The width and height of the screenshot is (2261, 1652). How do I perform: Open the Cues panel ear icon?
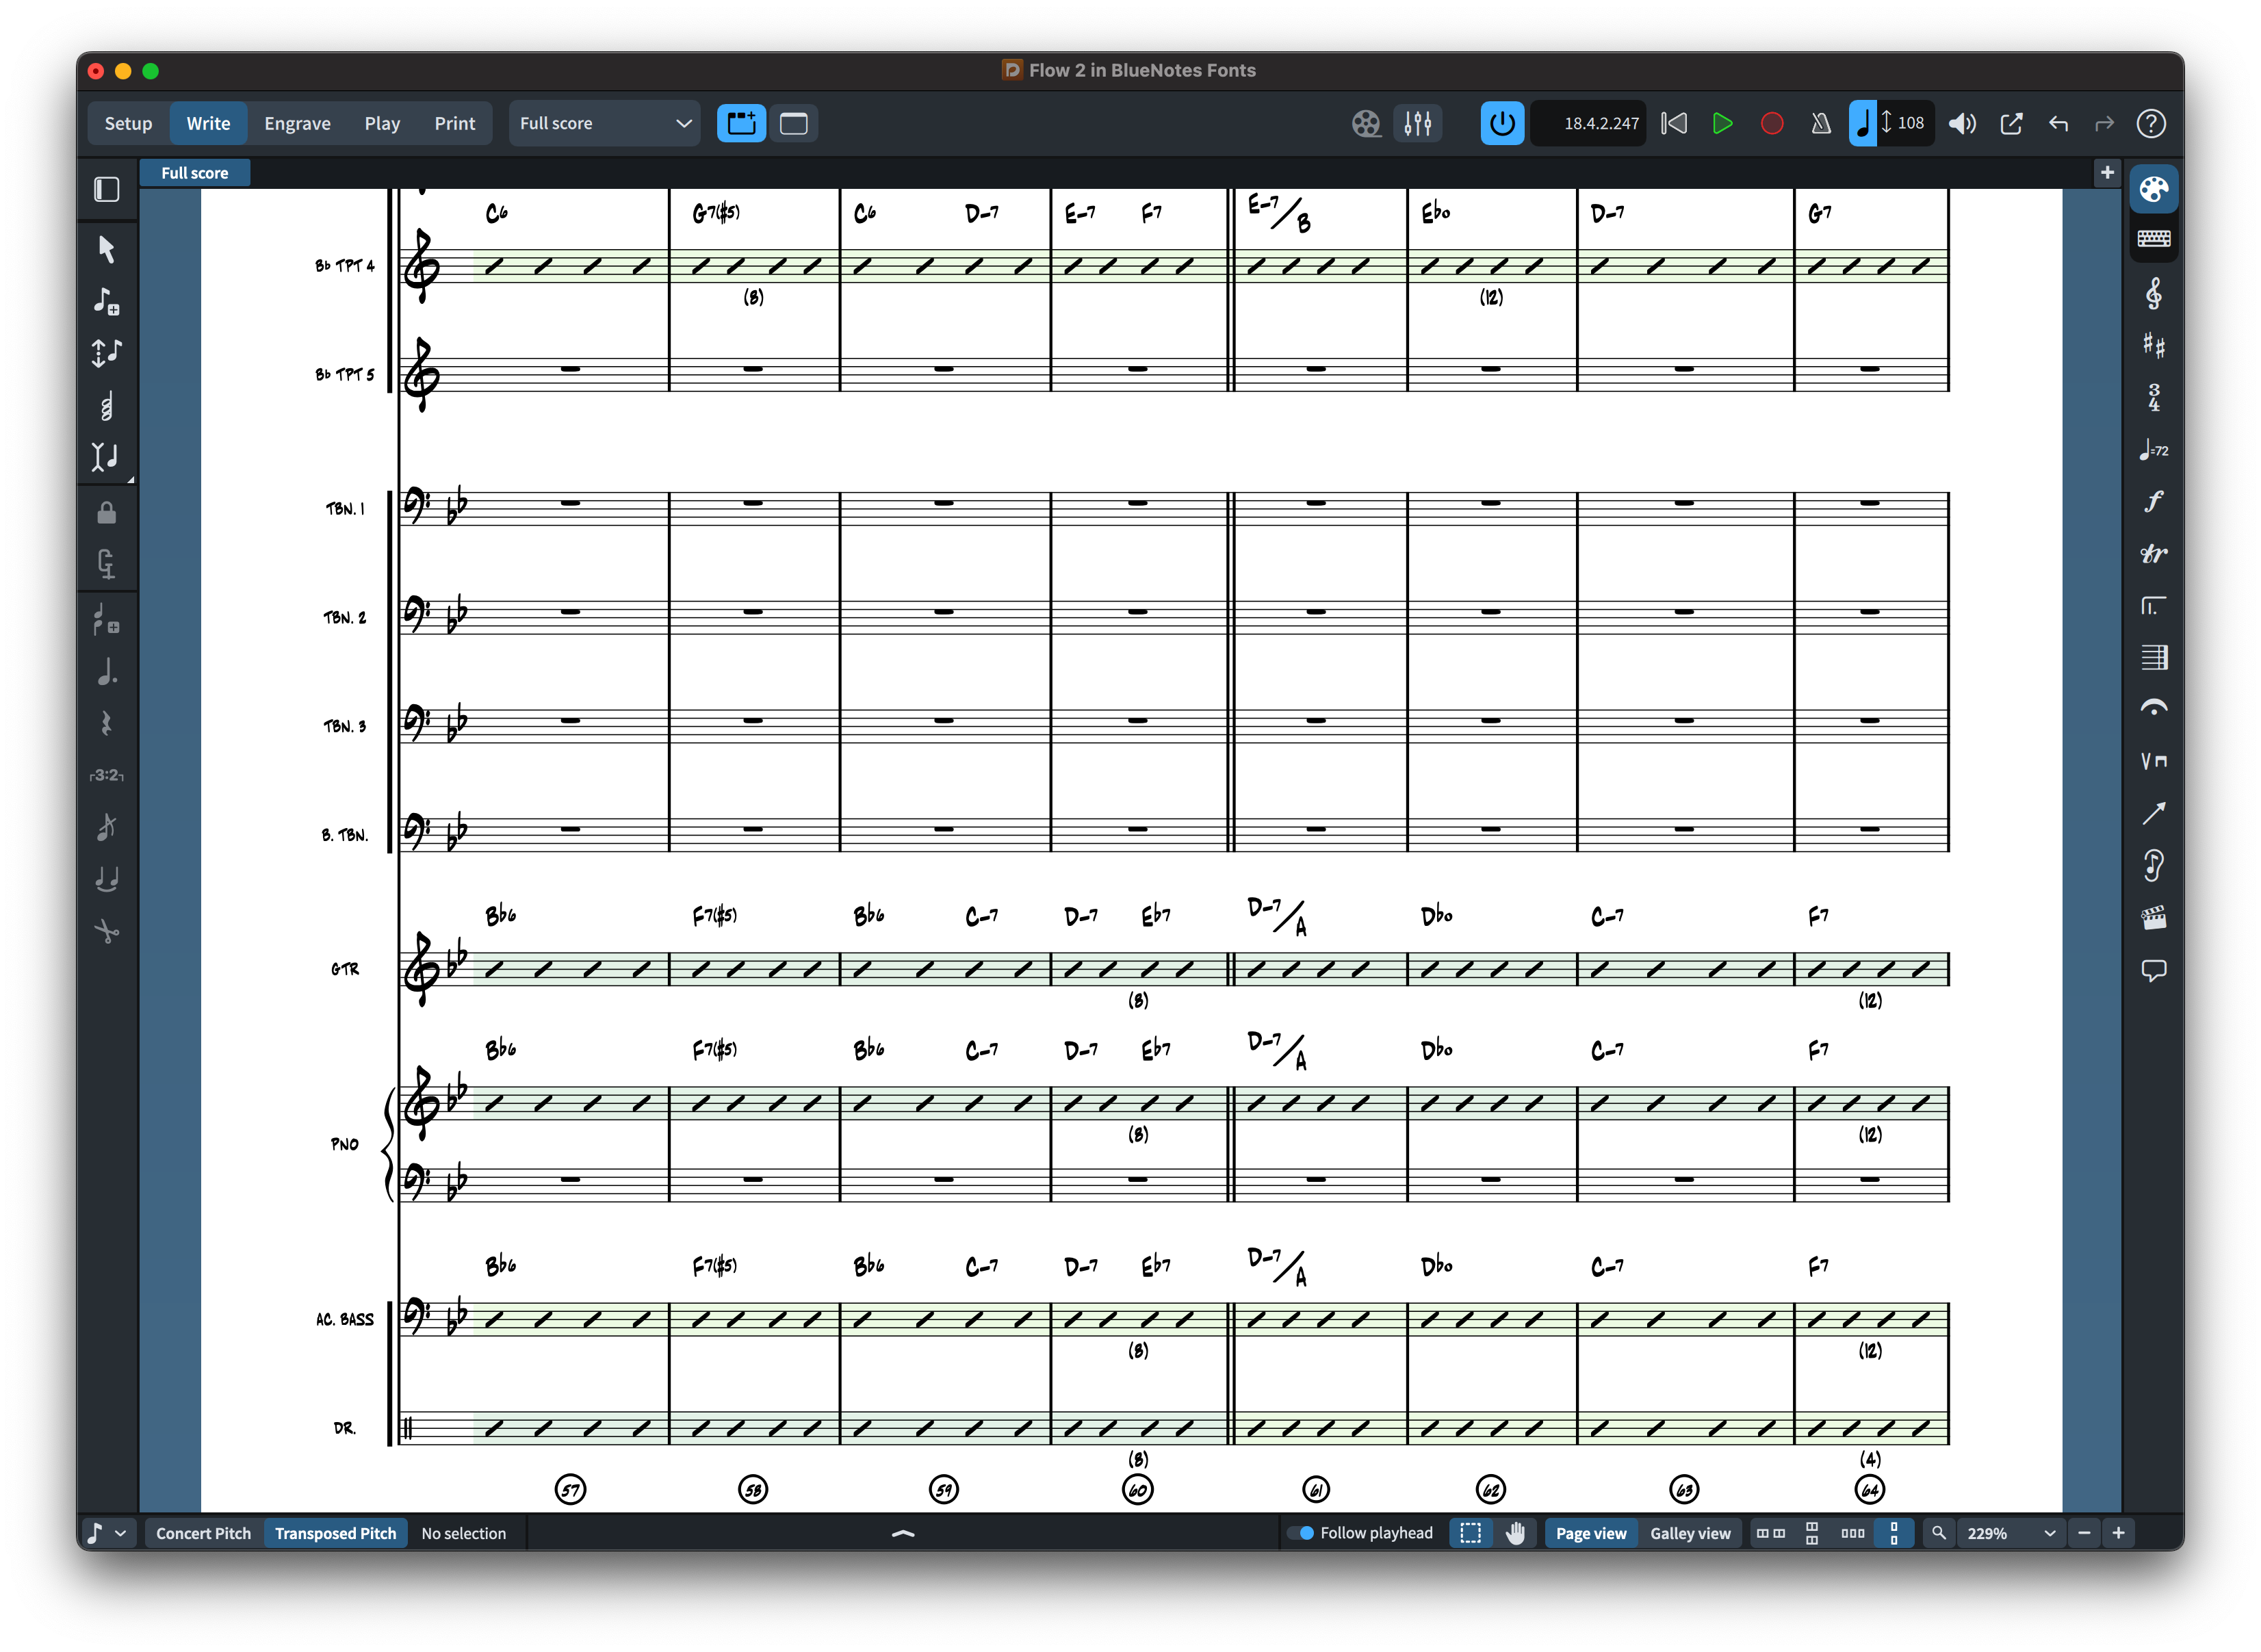[x=2153, y=865]
